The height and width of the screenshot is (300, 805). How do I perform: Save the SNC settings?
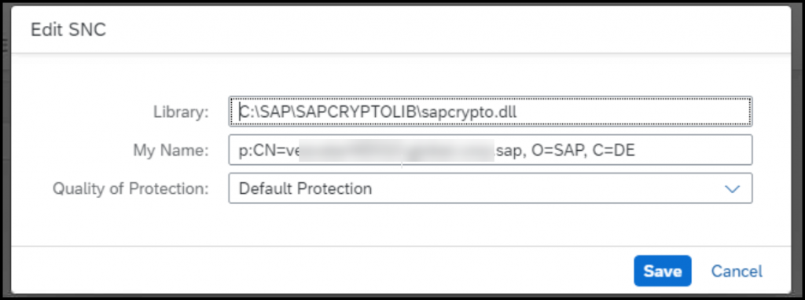coord(662,271)
